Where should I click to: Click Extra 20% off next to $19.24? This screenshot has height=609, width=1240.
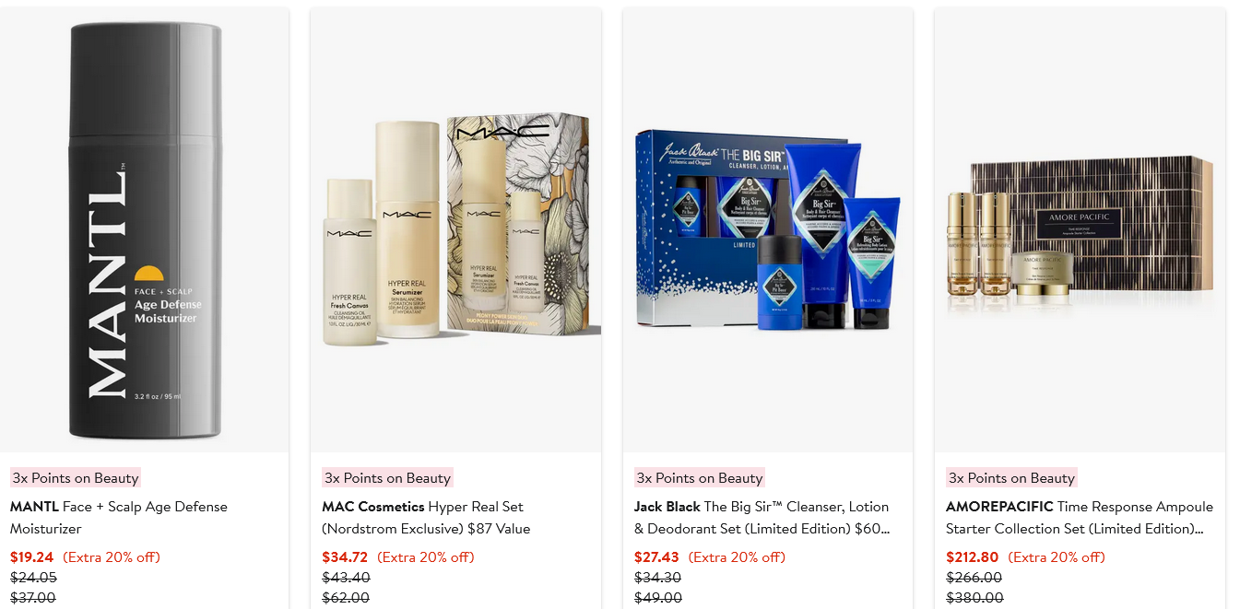click(112, 557)
